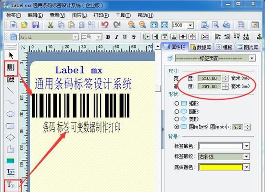Open an existing label file
Viewport: 265px width, 192px height.
click(25, 25)
